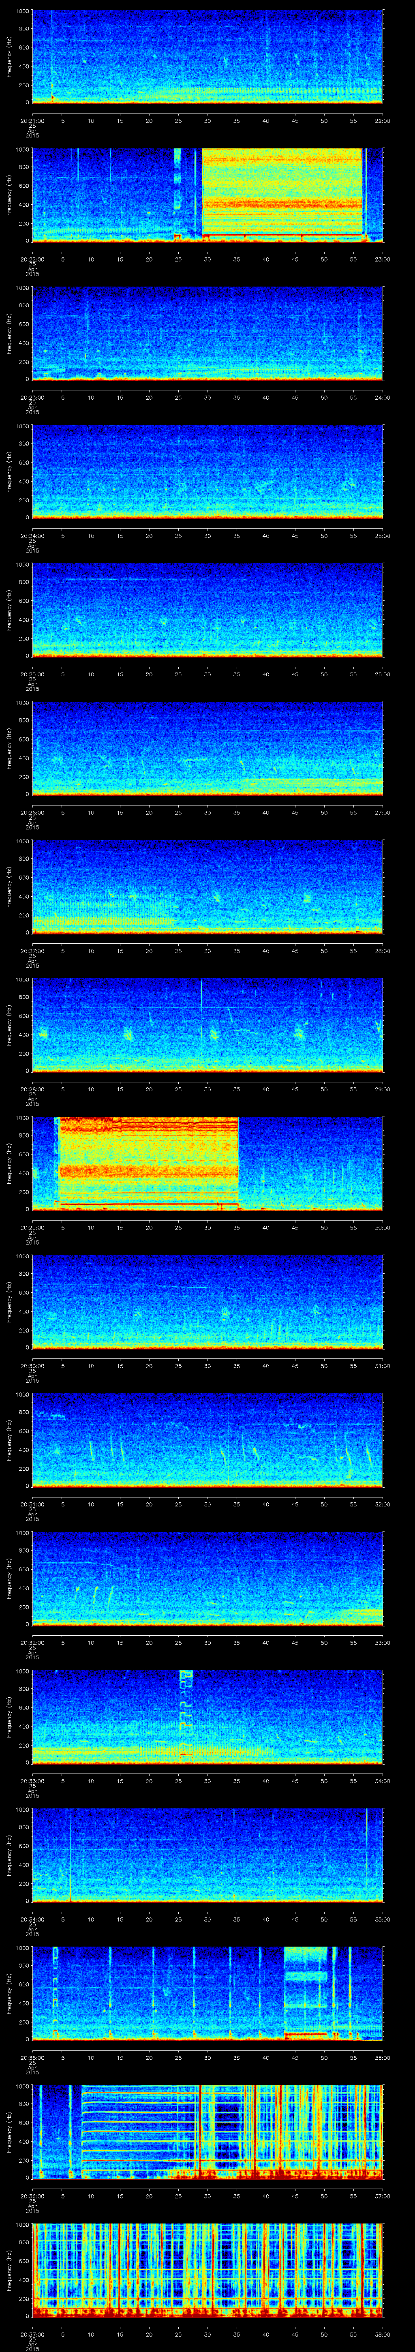
Task: Open the spectrogram panel starting at 20:36:00
Action: point(207,2133)
